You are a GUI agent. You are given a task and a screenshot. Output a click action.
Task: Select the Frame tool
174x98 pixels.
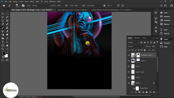7,21
